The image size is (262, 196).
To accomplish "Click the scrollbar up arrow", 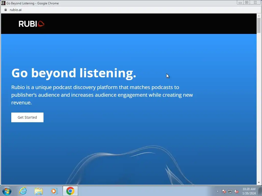I will [259, 16].
